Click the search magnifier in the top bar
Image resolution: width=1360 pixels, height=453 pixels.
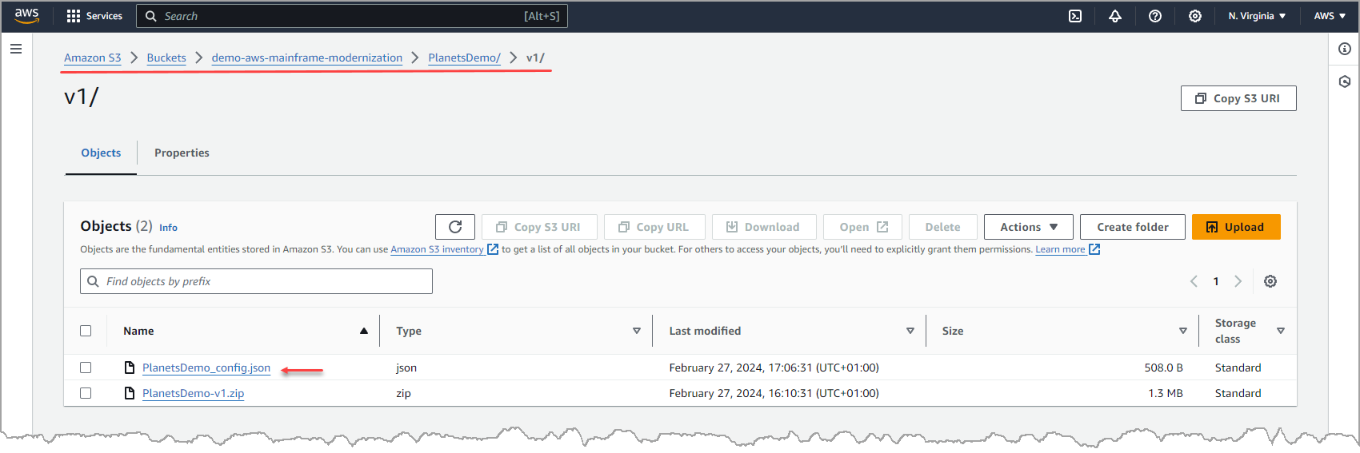coord(151,16)
